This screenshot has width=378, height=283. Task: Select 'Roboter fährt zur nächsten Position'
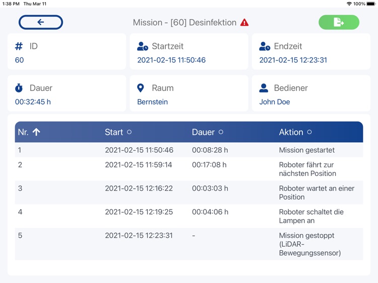click(307, 169)
